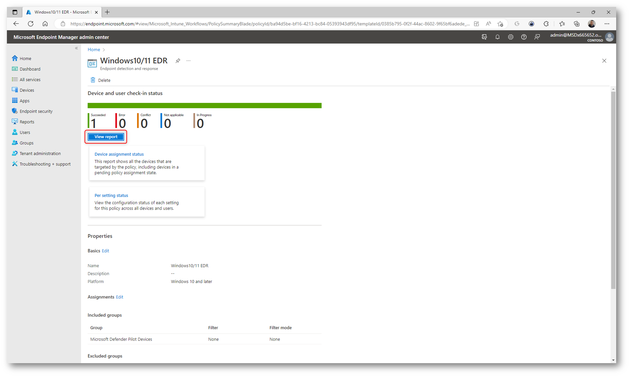Open portal settings gear

(510, 37)
